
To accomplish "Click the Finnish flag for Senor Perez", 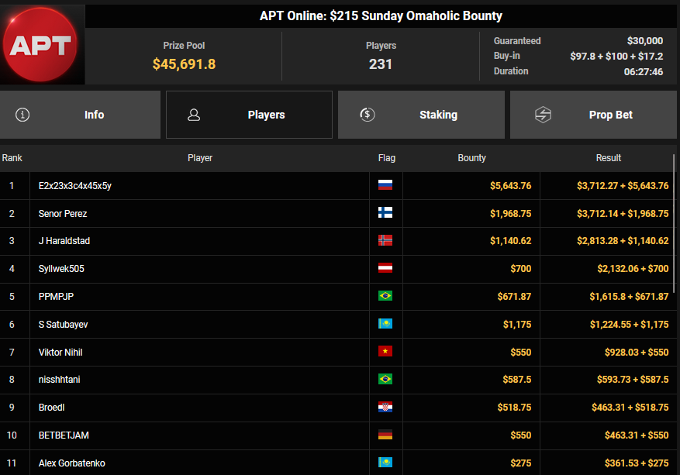I will click(x=385, y=213).
